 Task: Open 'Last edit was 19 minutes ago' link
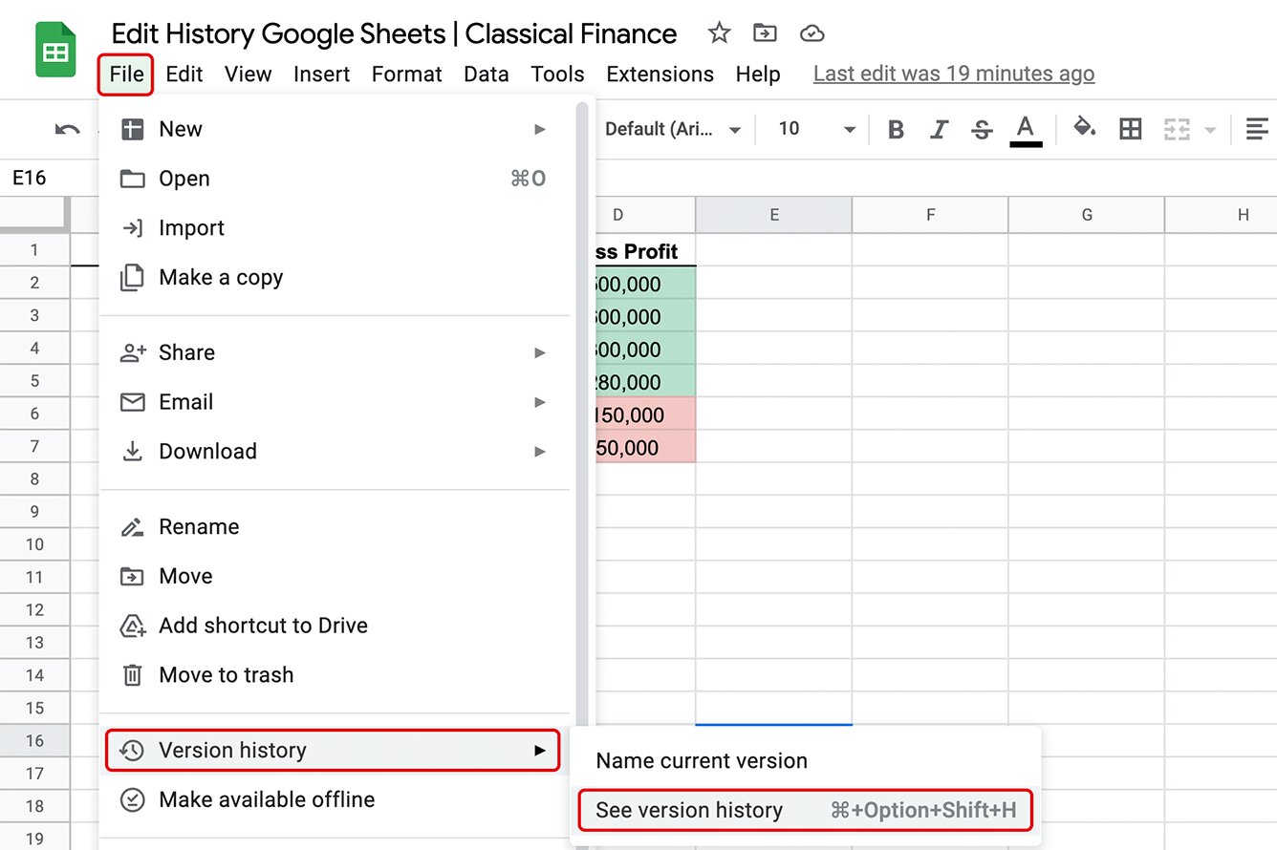point(953,73)
